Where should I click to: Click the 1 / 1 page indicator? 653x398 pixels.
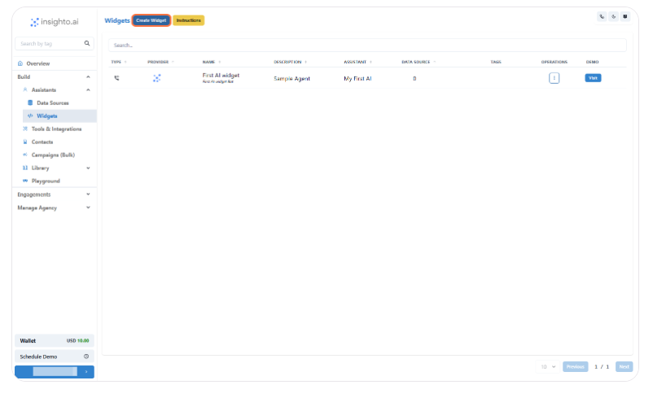tap(602, 367)
